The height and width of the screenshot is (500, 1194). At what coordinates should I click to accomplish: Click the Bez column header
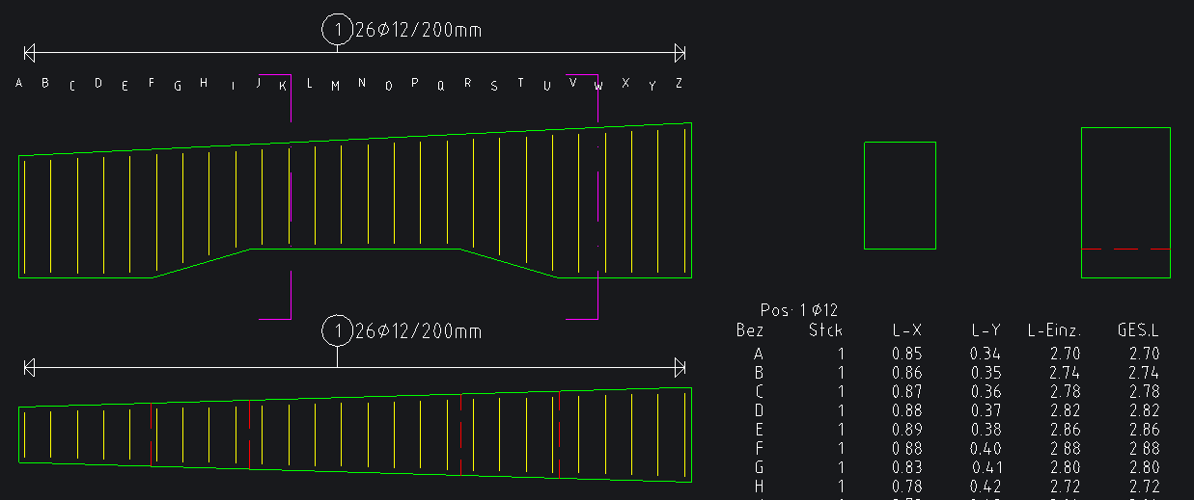(x=750, y=330)
